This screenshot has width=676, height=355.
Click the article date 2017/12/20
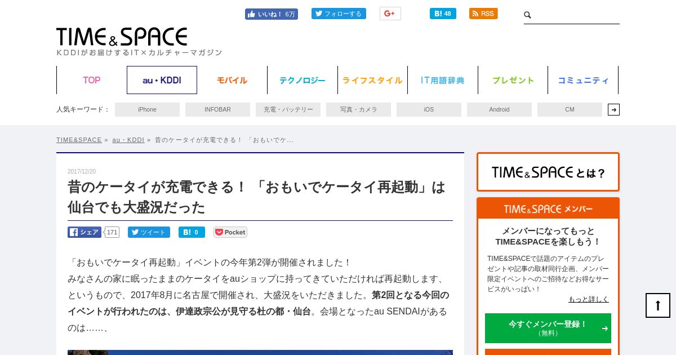tap(82, 171)
